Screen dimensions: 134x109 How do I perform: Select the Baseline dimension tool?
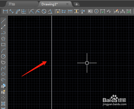pos(64,11)
